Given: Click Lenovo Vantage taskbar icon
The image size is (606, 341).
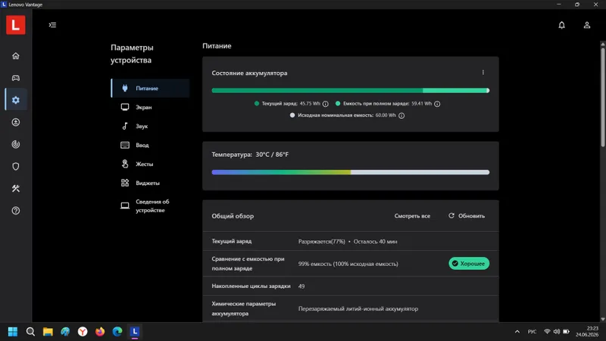Looking at the screenshot, I should (135, 332).
